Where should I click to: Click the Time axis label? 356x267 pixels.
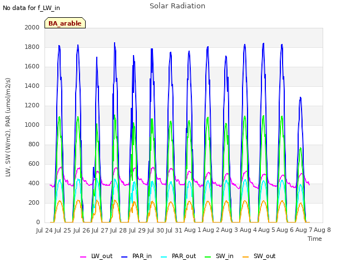[315, 239]
